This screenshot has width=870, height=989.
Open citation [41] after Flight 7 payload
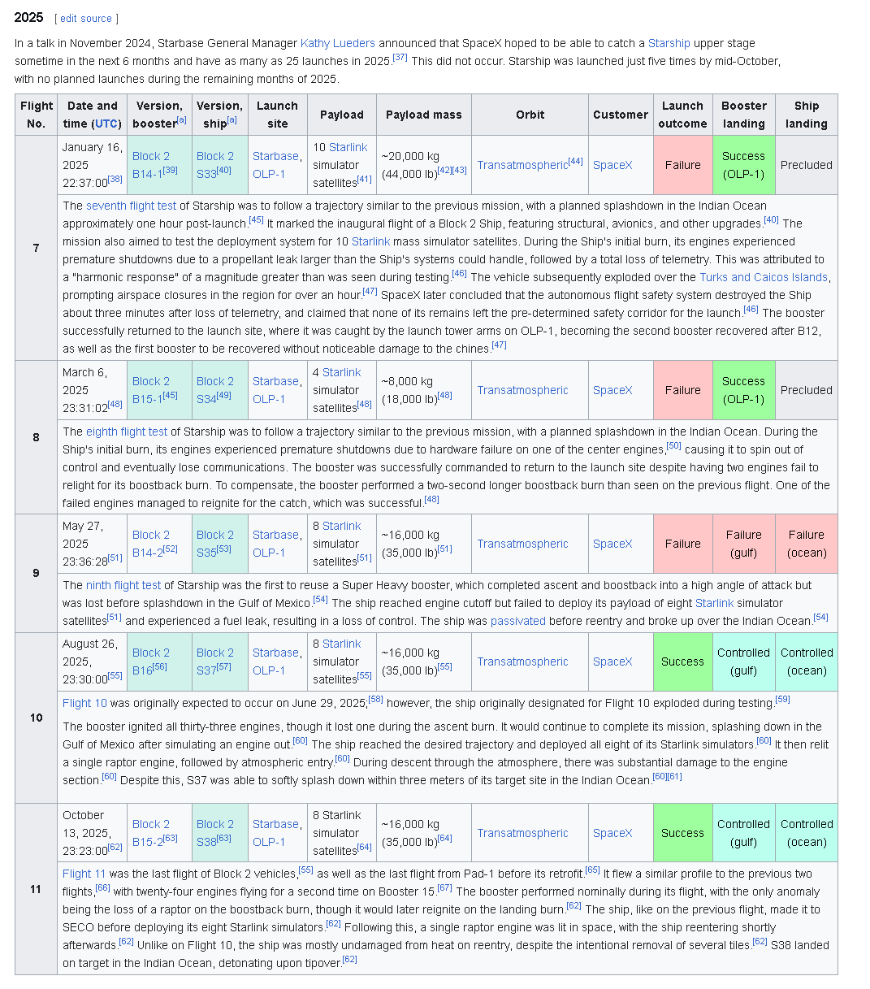pyautogui.click(x=365, y=180)
